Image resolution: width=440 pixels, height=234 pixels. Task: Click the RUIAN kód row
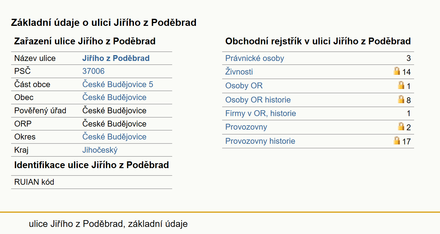coord(92,182)
